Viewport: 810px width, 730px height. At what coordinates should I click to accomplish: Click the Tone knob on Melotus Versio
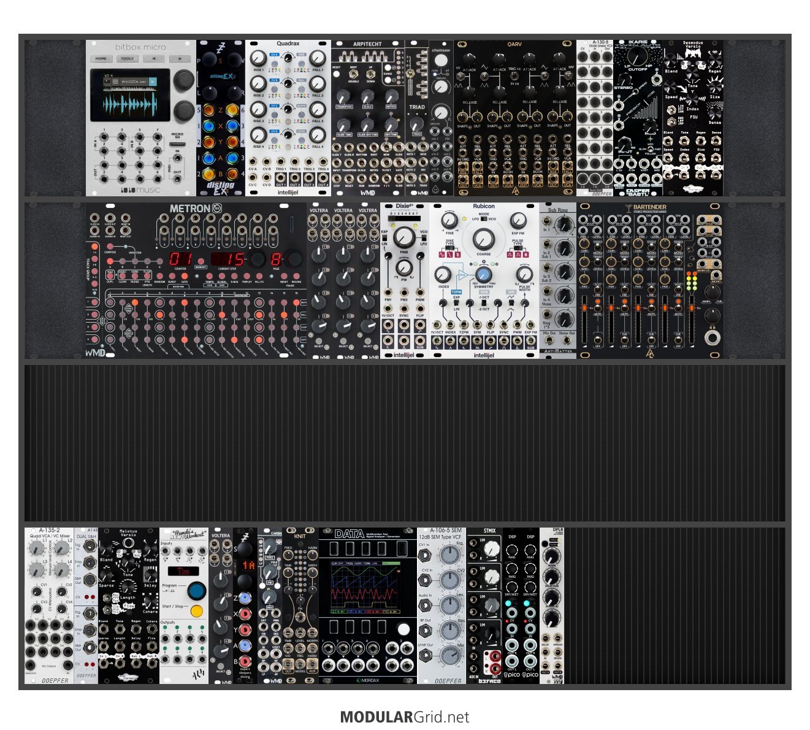[128, 562]
